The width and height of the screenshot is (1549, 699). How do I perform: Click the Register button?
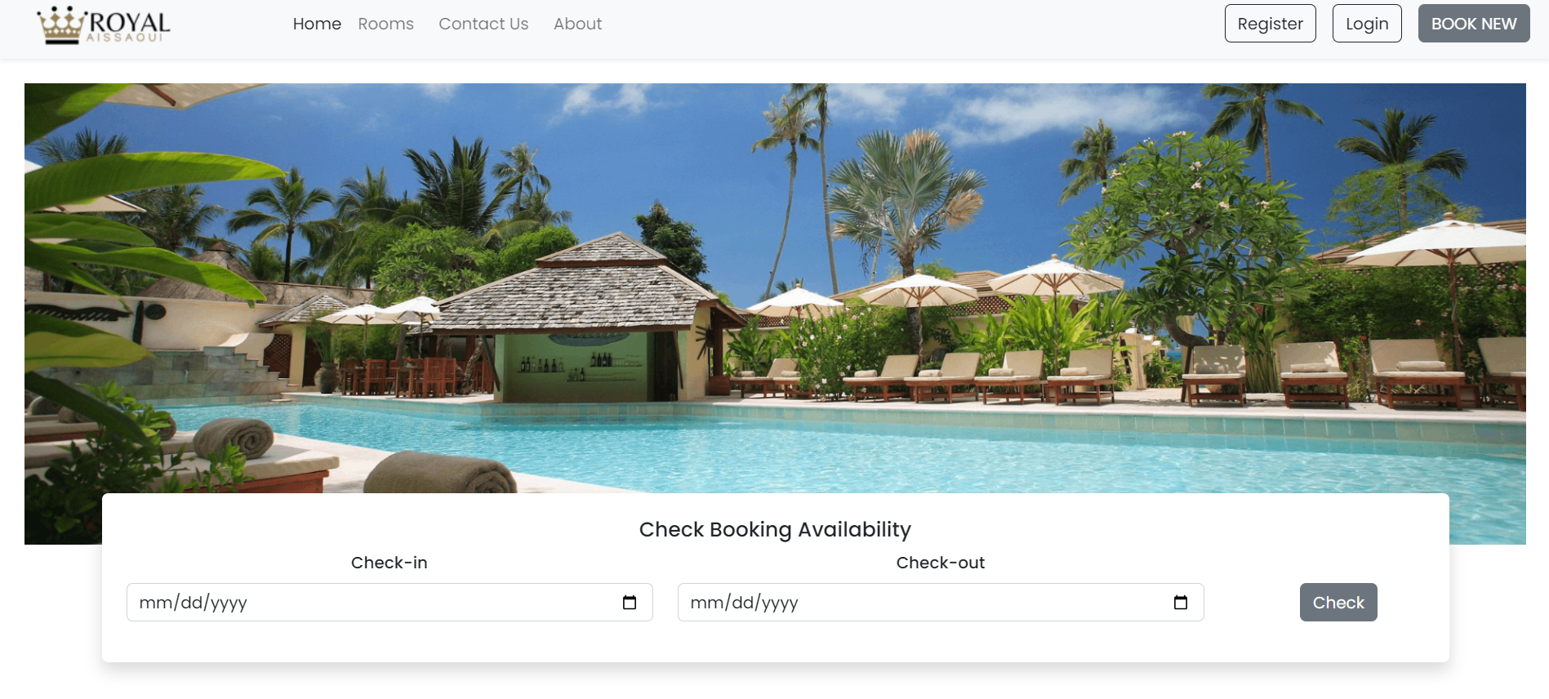pyautogui.click(x=1270, y=24)
